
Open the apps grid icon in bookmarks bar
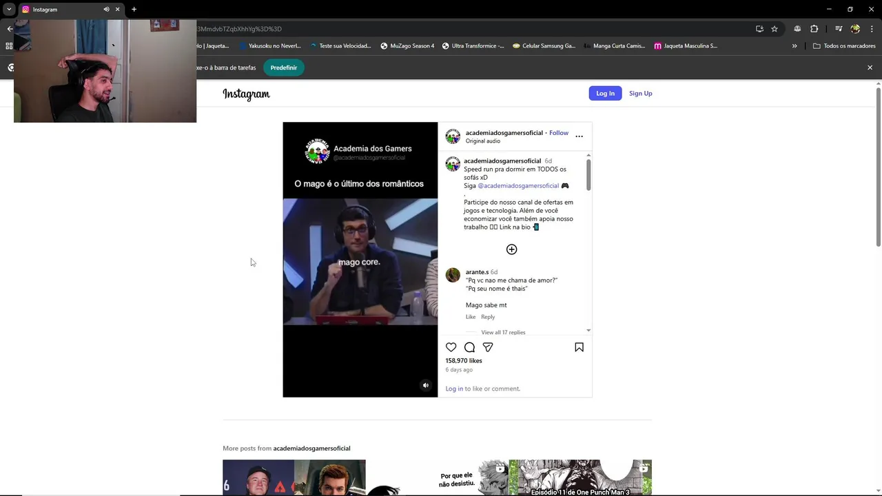(9, 46)
